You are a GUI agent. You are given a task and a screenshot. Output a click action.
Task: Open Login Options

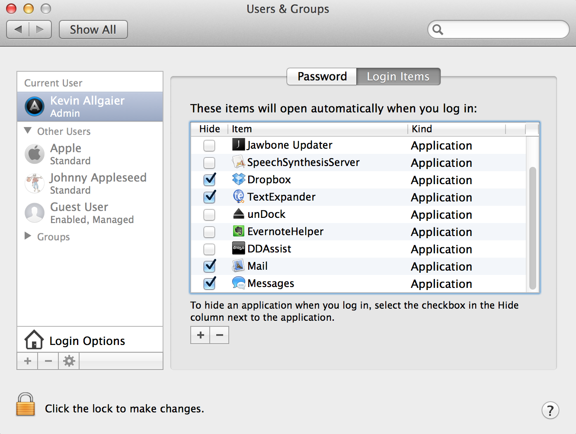click(x=90, y=340)
